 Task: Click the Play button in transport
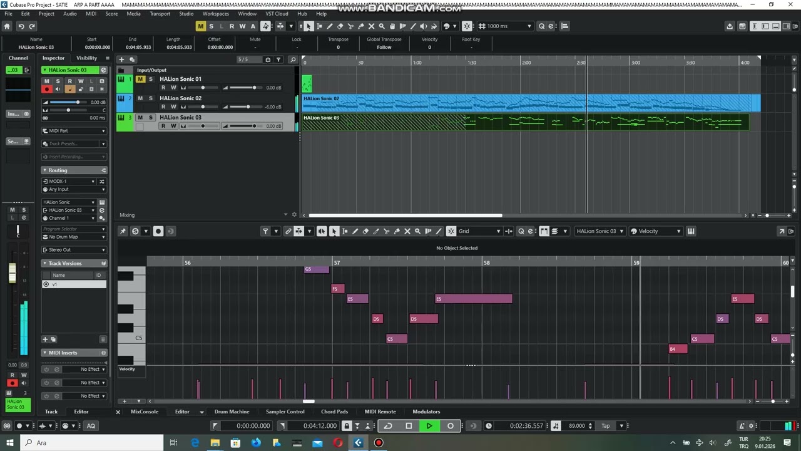pyautogui.click(x=429, y=426)
